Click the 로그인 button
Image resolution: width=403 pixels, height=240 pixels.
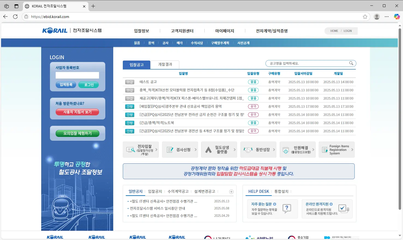coord(89,85)
